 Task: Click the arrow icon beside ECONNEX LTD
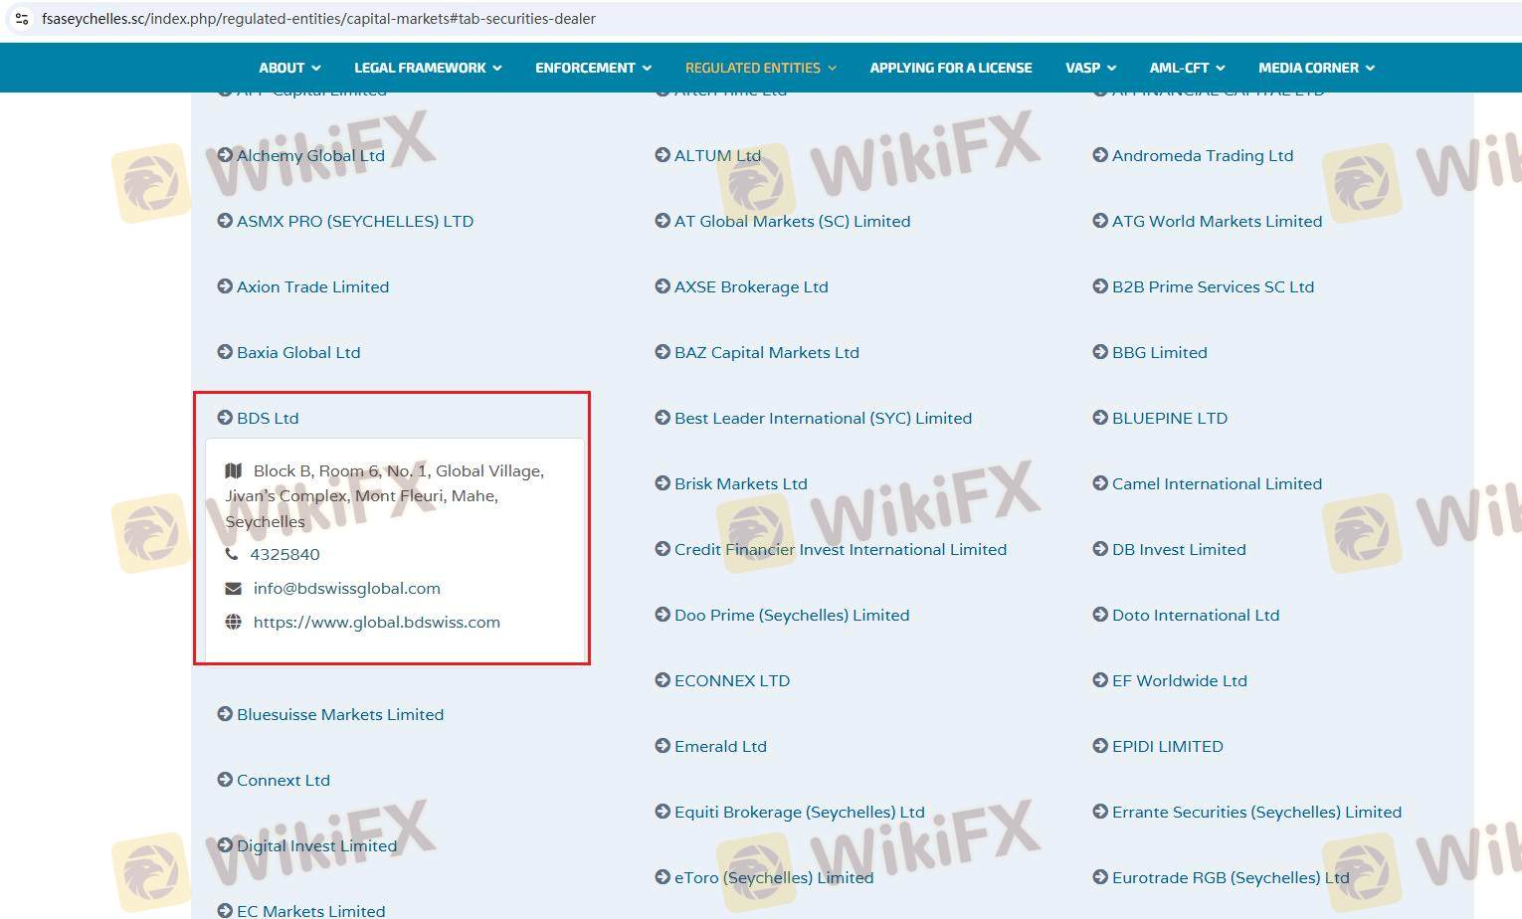pos(663,680)
